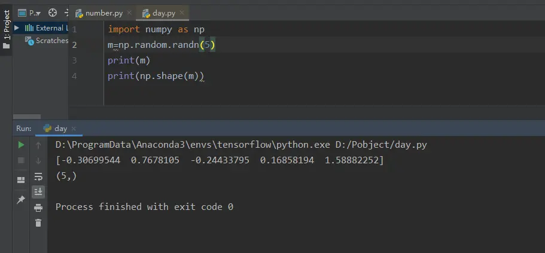Image resolution: width=545 pixels, height=253 pixels.
Task: Clear all console output with trash icon
Action: tap(38, 222)
